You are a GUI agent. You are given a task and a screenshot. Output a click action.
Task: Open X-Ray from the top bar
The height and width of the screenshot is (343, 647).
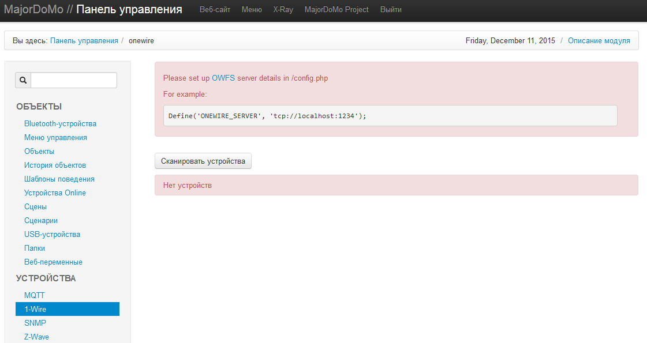283,10
